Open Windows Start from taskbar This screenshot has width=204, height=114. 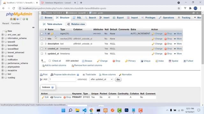(63, 111)
